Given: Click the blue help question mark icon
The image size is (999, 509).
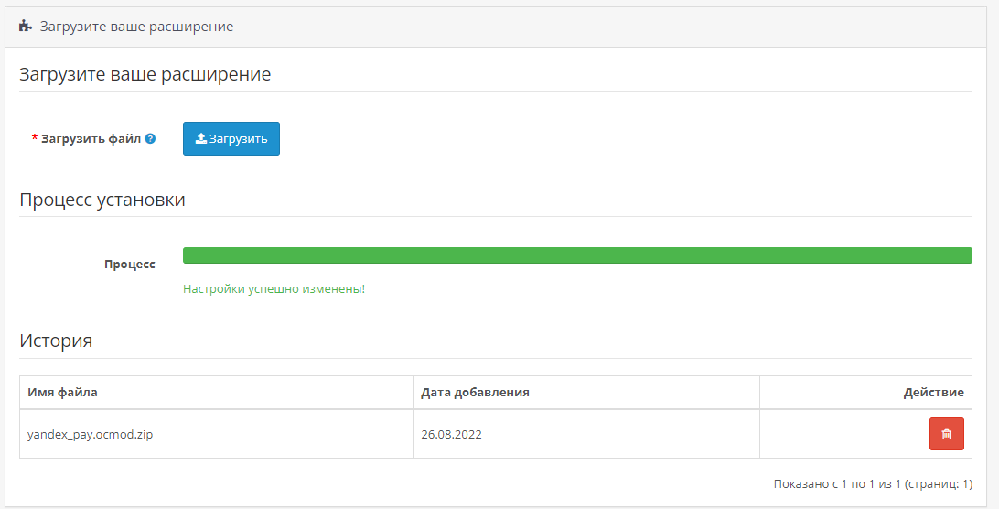Looking at the screenshot, I should [x=150, y=139].
